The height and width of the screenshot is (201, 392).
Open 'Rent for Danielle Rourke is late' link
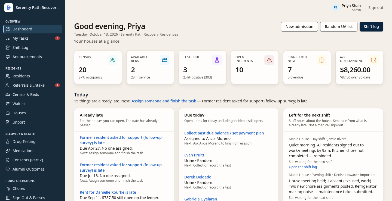(x=108, y=192)
